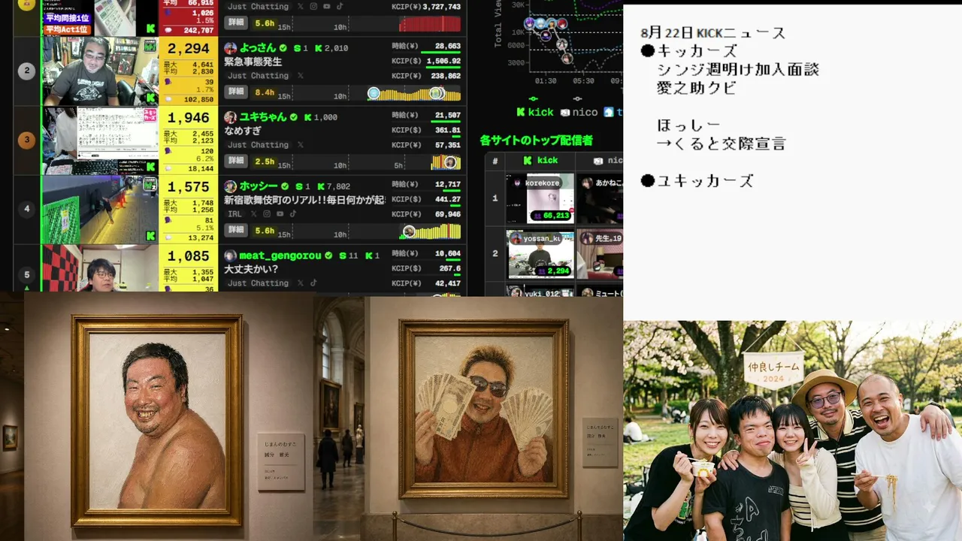Toggle the nico series in the chart legend

point(579,112)
